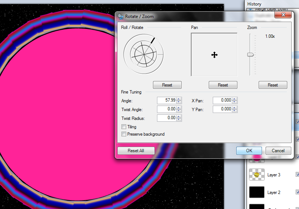Select the Layer 3 thumbnail
This screenshot has width=299, height=209.
pos(257,175)
